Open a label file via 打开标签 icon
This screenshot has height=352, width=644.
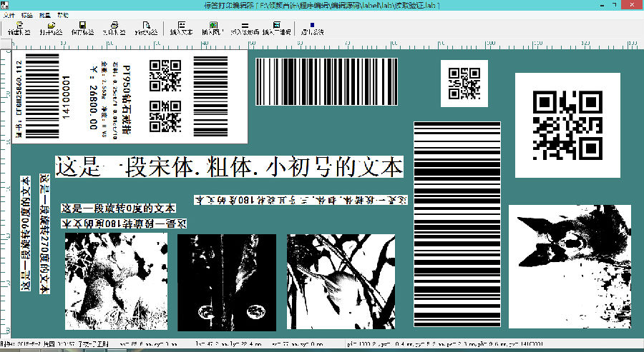[51, 28]
